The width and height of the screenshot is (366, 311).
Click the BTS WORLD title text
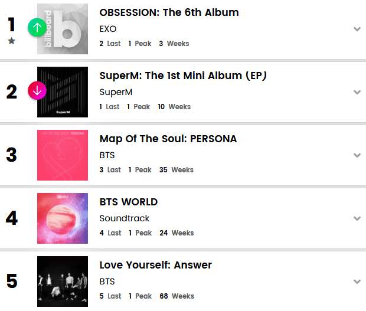(128, 202)
